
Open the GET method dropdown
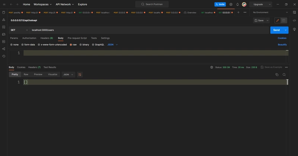[19, 30]
